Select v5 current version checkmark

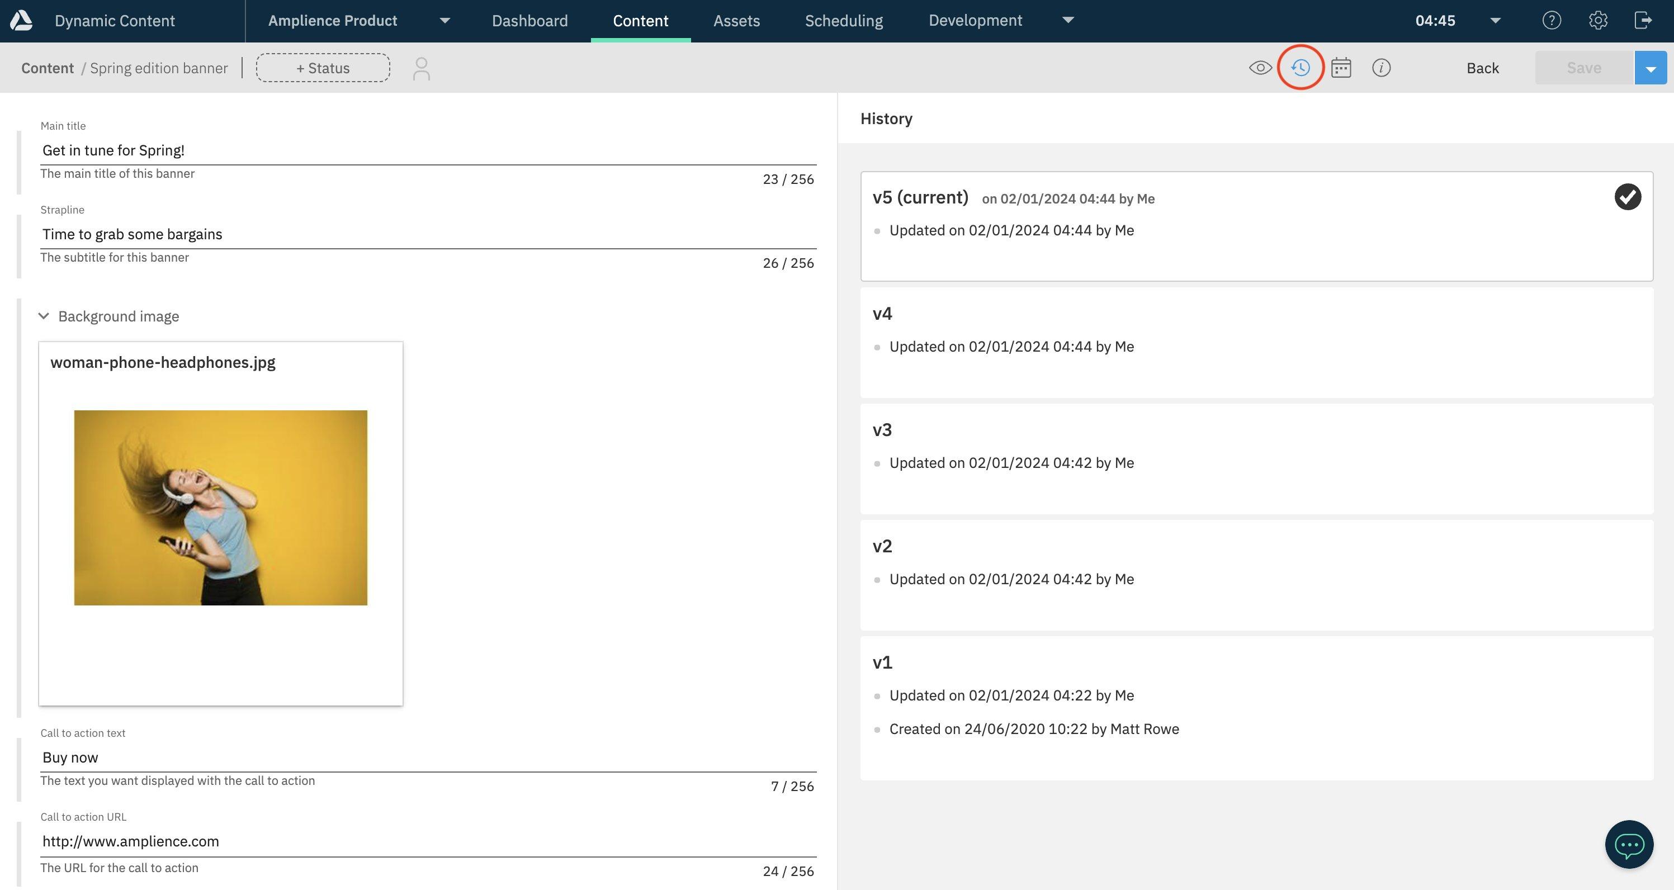tap(1628, 197)
